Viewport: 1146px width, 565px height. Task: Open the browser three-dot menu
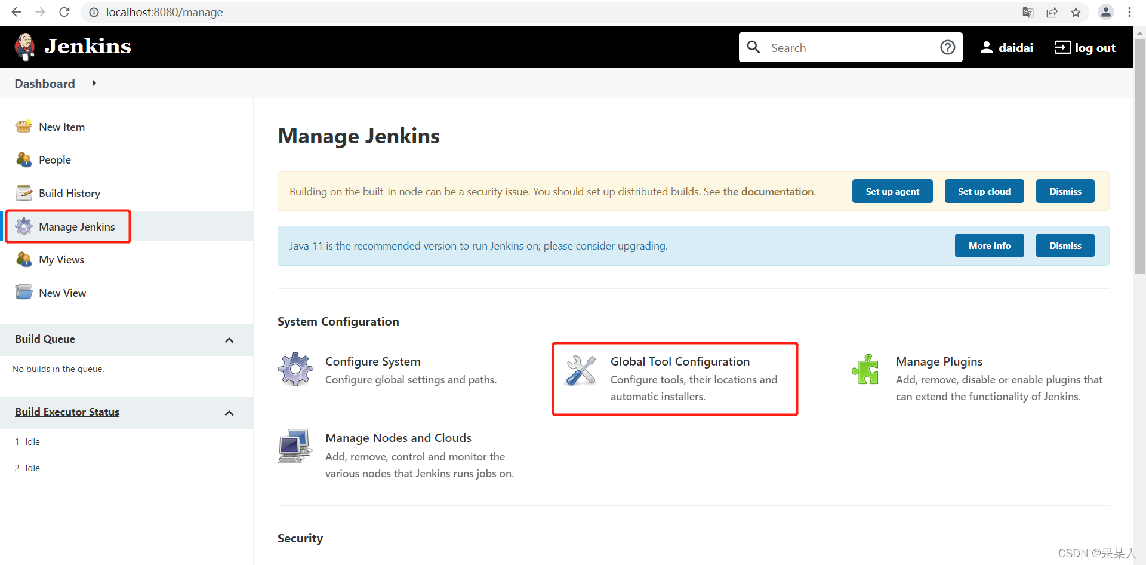(1129, 12)
